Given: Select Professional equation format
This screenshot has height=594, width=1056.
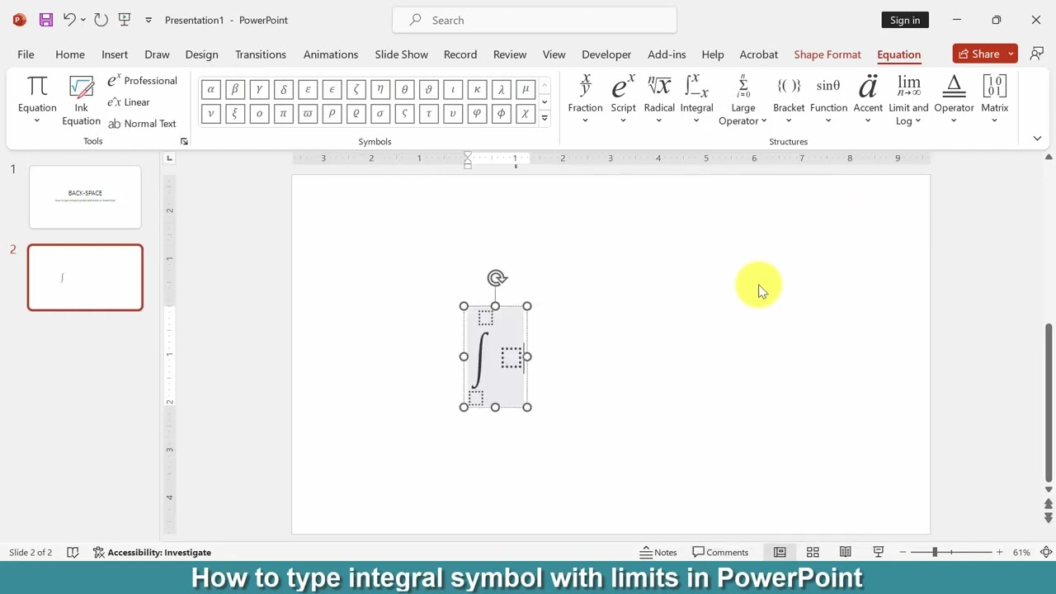Looking at the screenshot, I should point(142,80).
